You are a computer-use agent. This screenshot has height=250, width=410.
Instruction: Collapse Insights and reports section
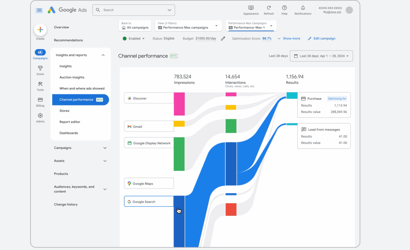pyautogui.click(x=103, y=55)
